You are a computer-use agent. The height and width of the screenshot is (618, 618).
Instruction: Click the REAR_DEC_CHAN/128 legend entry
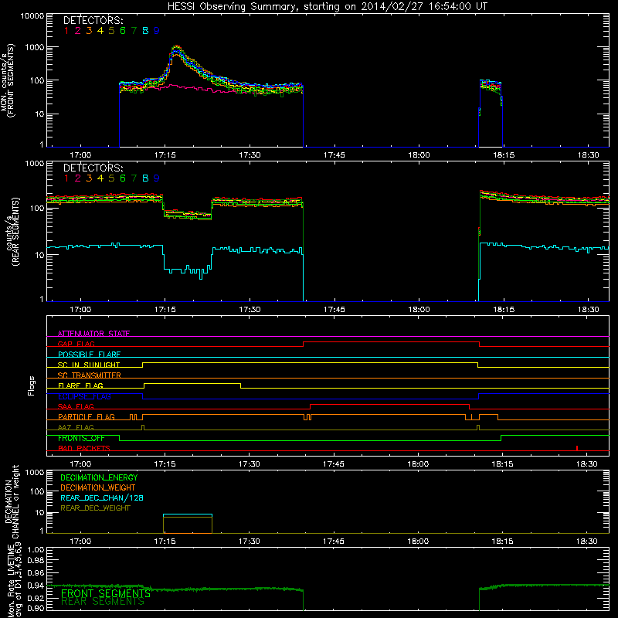(x=102, y=497)
